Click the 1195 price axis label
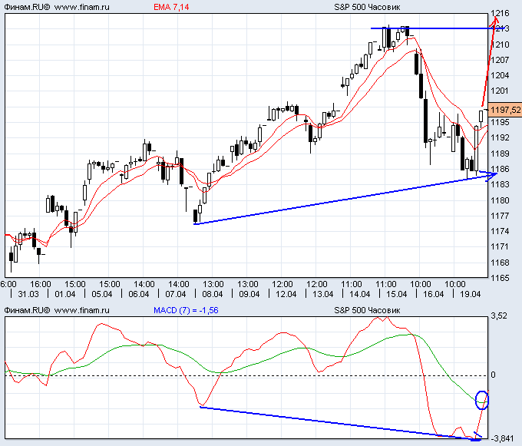522x446 pixels. [x=500, y=122]
